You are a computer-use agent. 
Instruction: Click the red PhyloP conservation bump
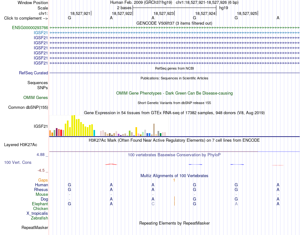pos(111,164)
